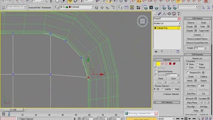Open the Motion panel tab
This screenshot has width=213, height=120.
[169, 14]
